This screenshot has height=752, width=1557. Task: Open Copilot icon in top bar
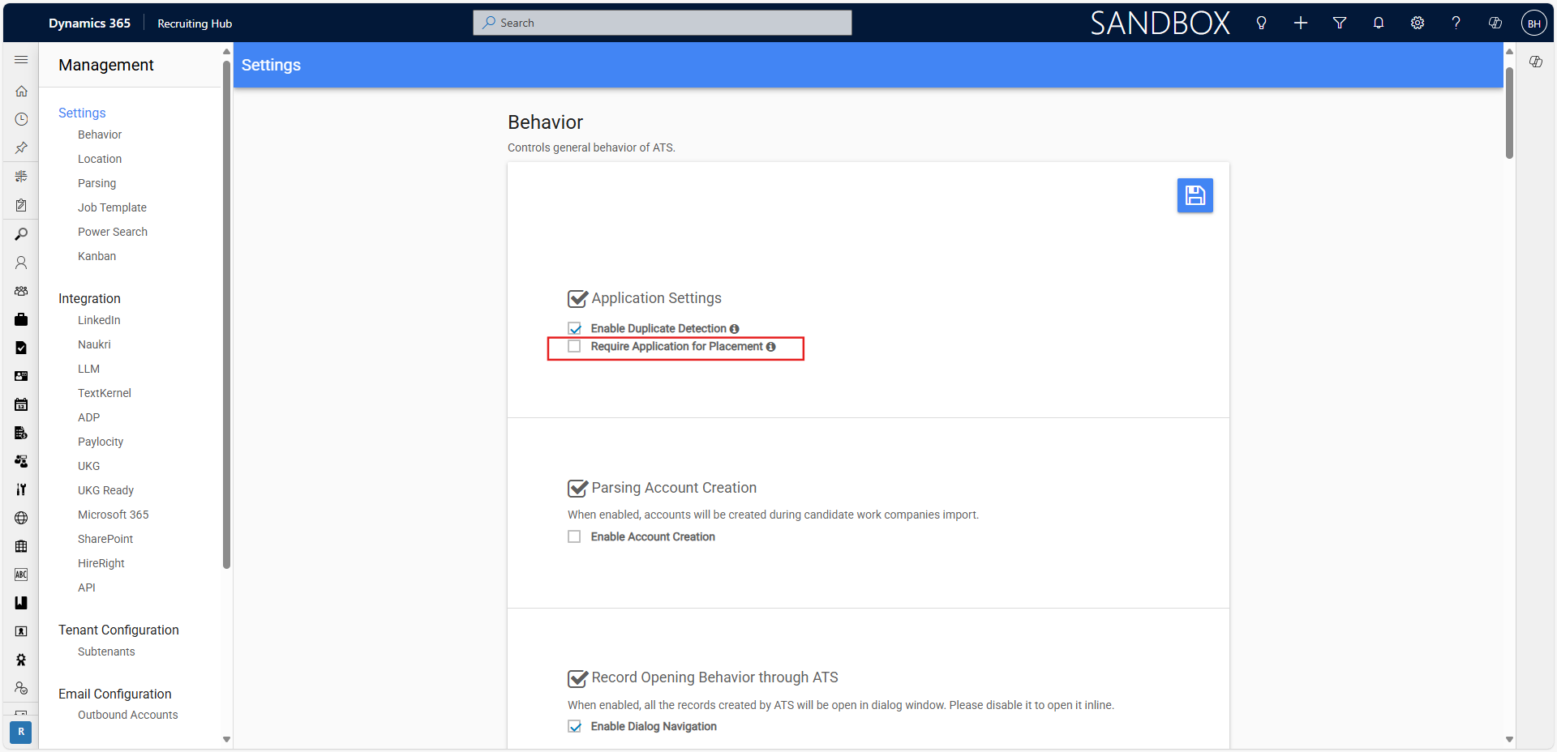(x=1495, y=23)
